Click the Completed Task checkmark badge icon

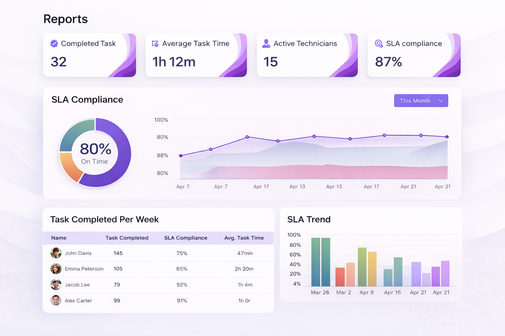pos(54,44)
